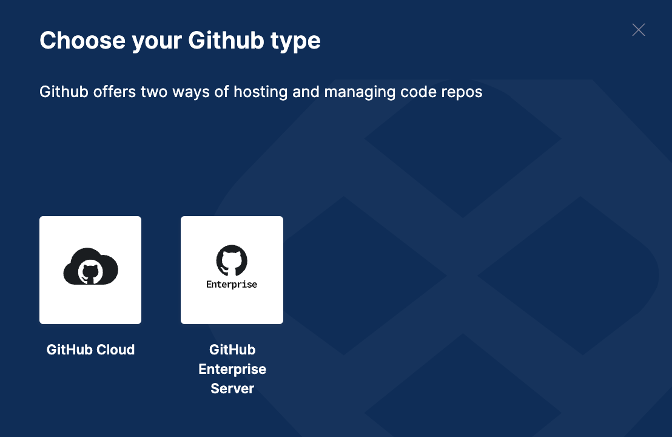Image resolution: width=672 pixels, height=437 pixels.
Task: Click the GitHub Enterprise octocat icon
Action: [232, 261]
